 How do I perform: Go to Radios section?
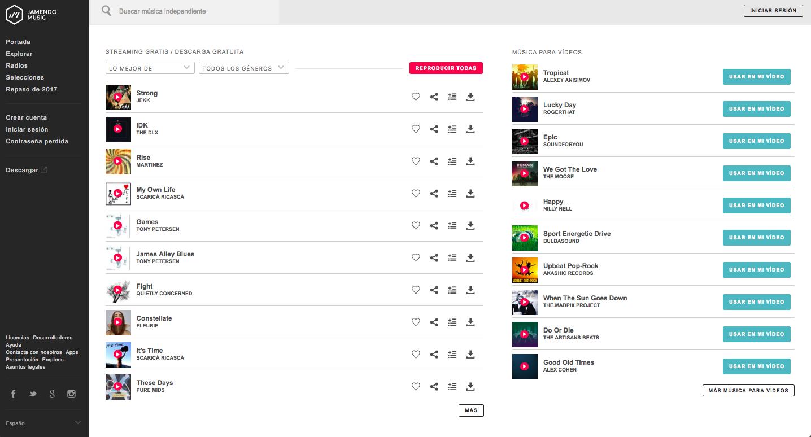[x=17, y=65]
